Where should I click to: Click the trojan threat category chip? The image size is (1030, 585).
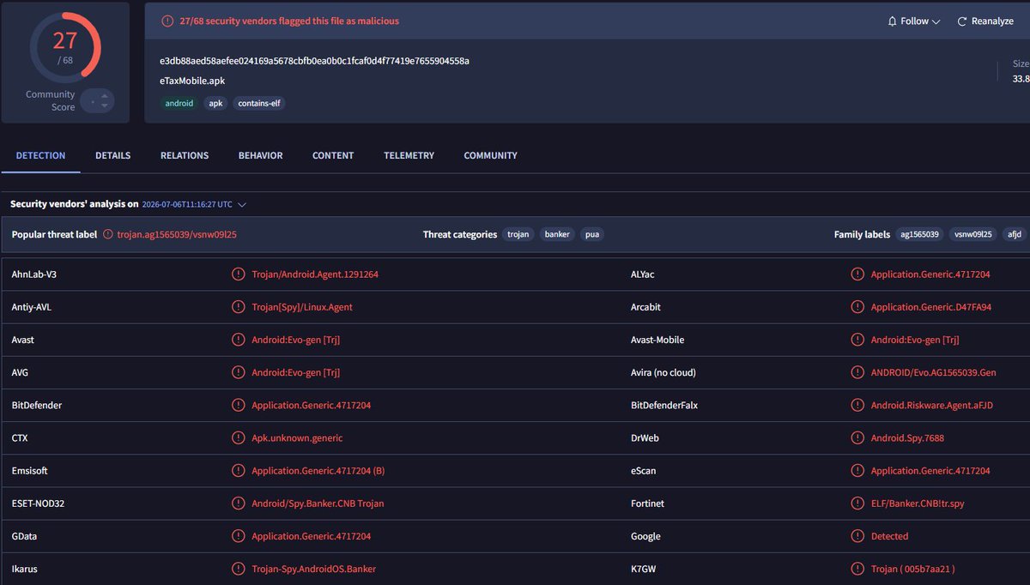click(x=518, y=234)
